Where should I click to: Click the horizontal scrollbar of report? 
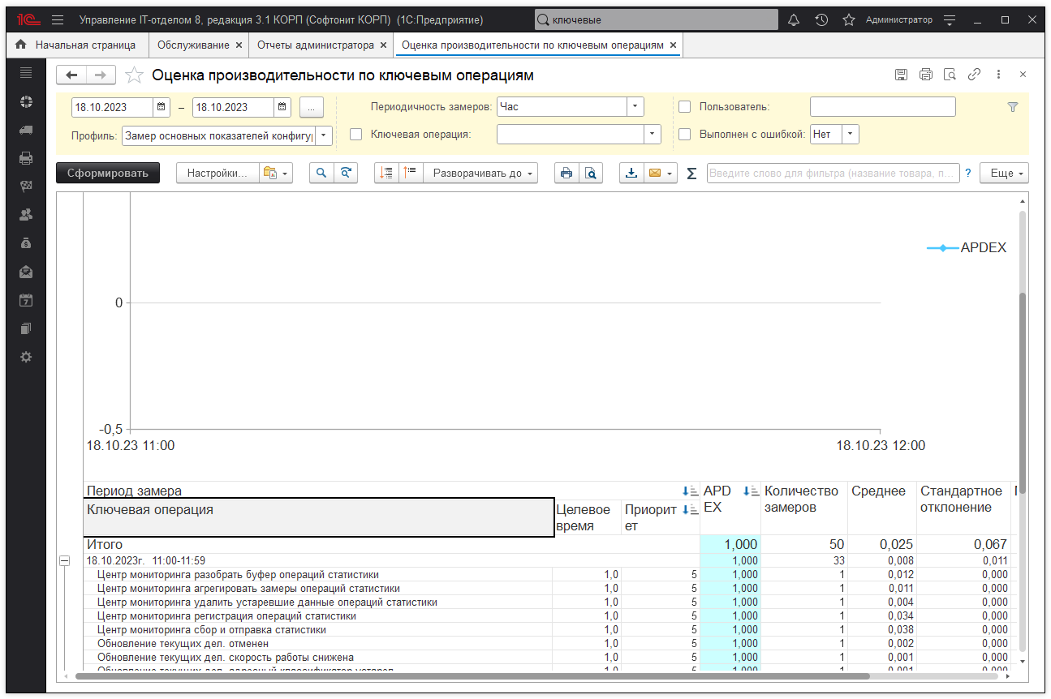[x=471, y=675]
